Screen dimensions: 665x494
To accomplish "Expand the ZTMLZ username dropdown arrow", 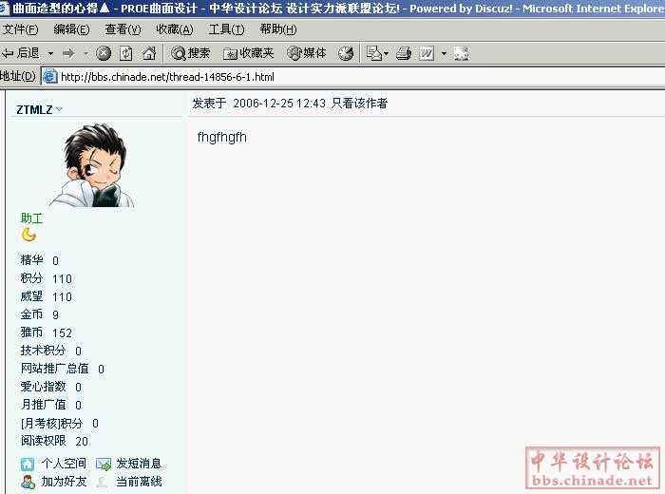I will pos(60,109).
